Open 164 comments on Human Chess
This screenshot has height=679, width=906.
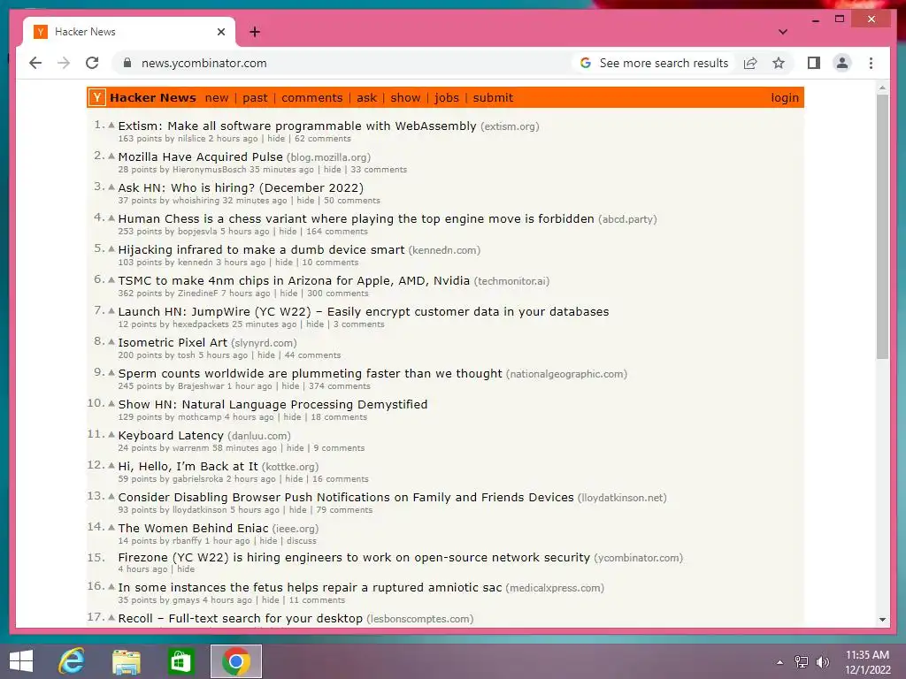point(337,232)
